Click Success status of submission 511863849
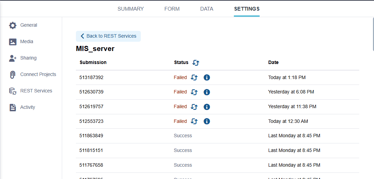Image resolution: width=374 pixels, height=179 pixels. point(183,136)
